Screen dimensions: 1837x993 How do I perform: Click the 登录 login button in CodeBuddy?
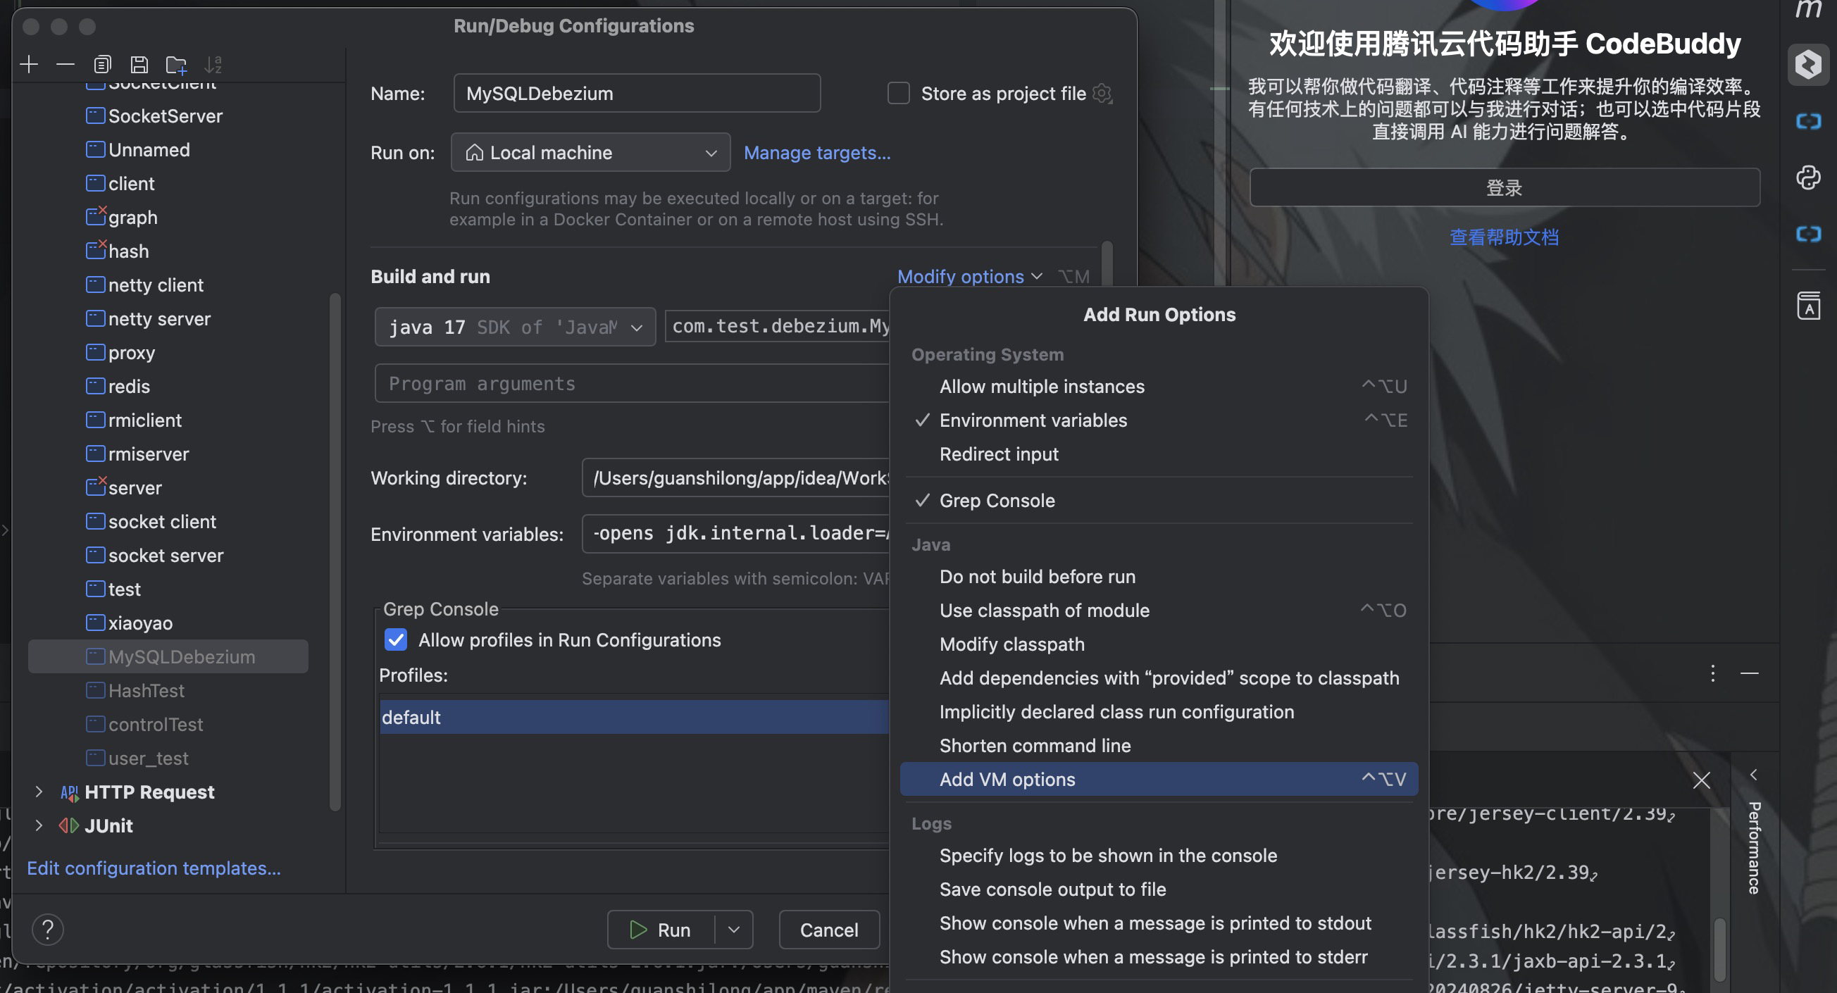point(1504,187)
